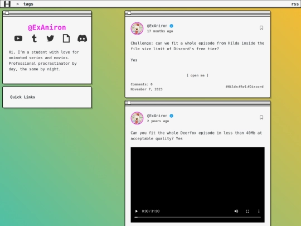Open the document file icon

click(x=66, y=39)
